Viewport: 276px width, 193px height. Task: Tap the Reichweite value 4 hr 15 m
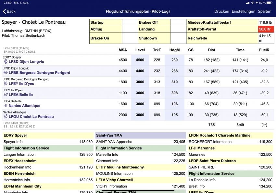point(266,38)
